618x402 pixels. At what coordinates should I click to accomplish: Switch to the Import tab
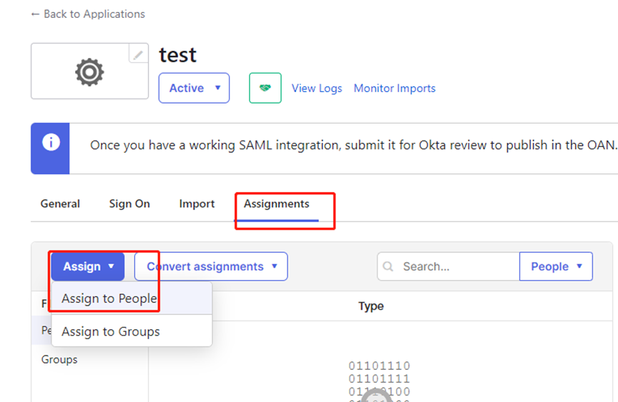tap(197, 203)
